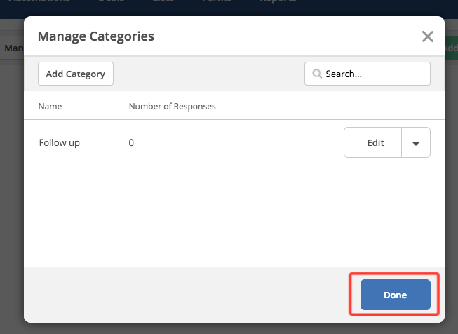Viewport: 458px width, 334px height.
Task: Click the empty area below Follow up row
Action: pyautogui.click(x=234, y=211)
